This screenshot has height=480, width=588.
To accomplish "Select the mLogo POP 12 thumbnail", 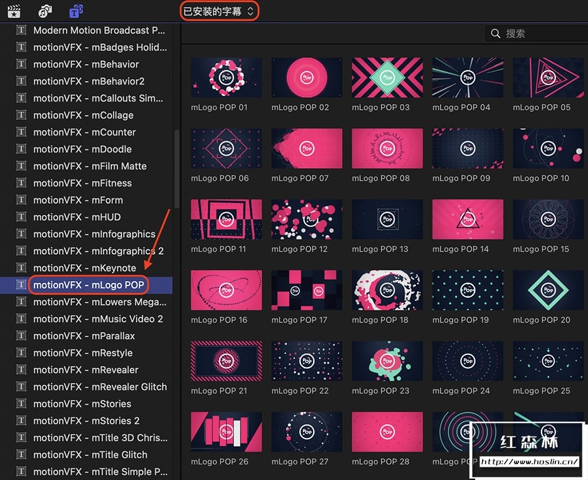I will point(307,220).
